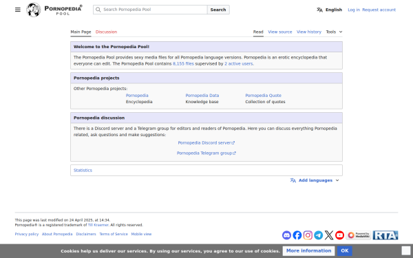Screen dimensions: 413x258
Task: Click the RTA label badge
Action: [385, 235]
